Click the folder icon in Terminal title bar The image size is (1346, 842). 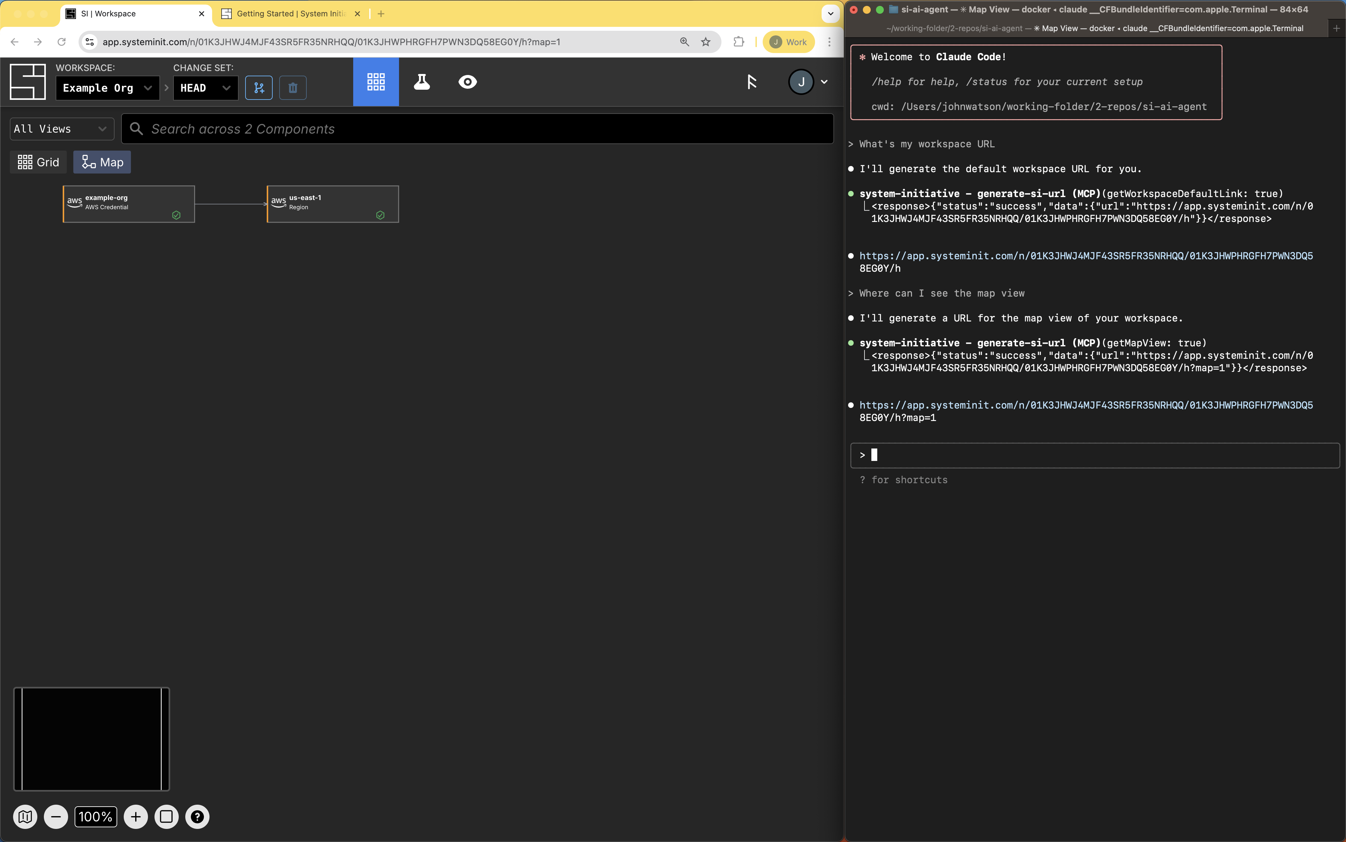tap(893, 9)
